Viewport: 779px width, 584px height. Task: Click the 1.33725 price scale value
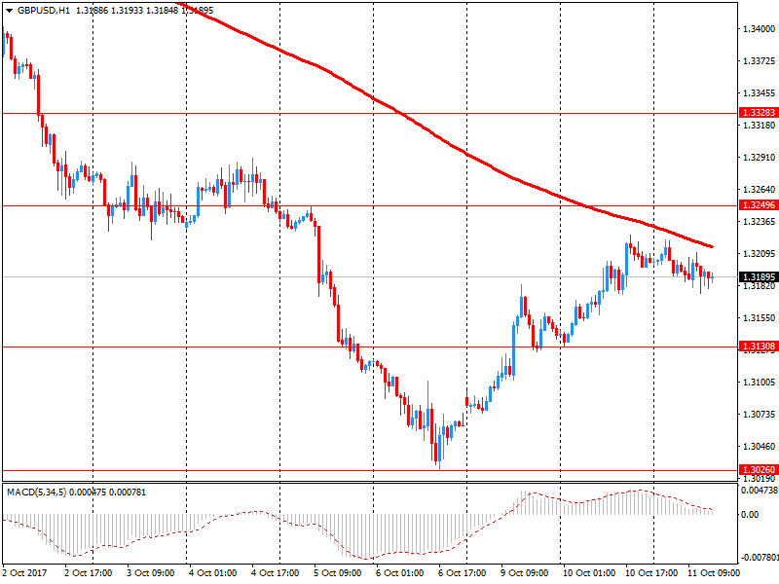[759, 61]
